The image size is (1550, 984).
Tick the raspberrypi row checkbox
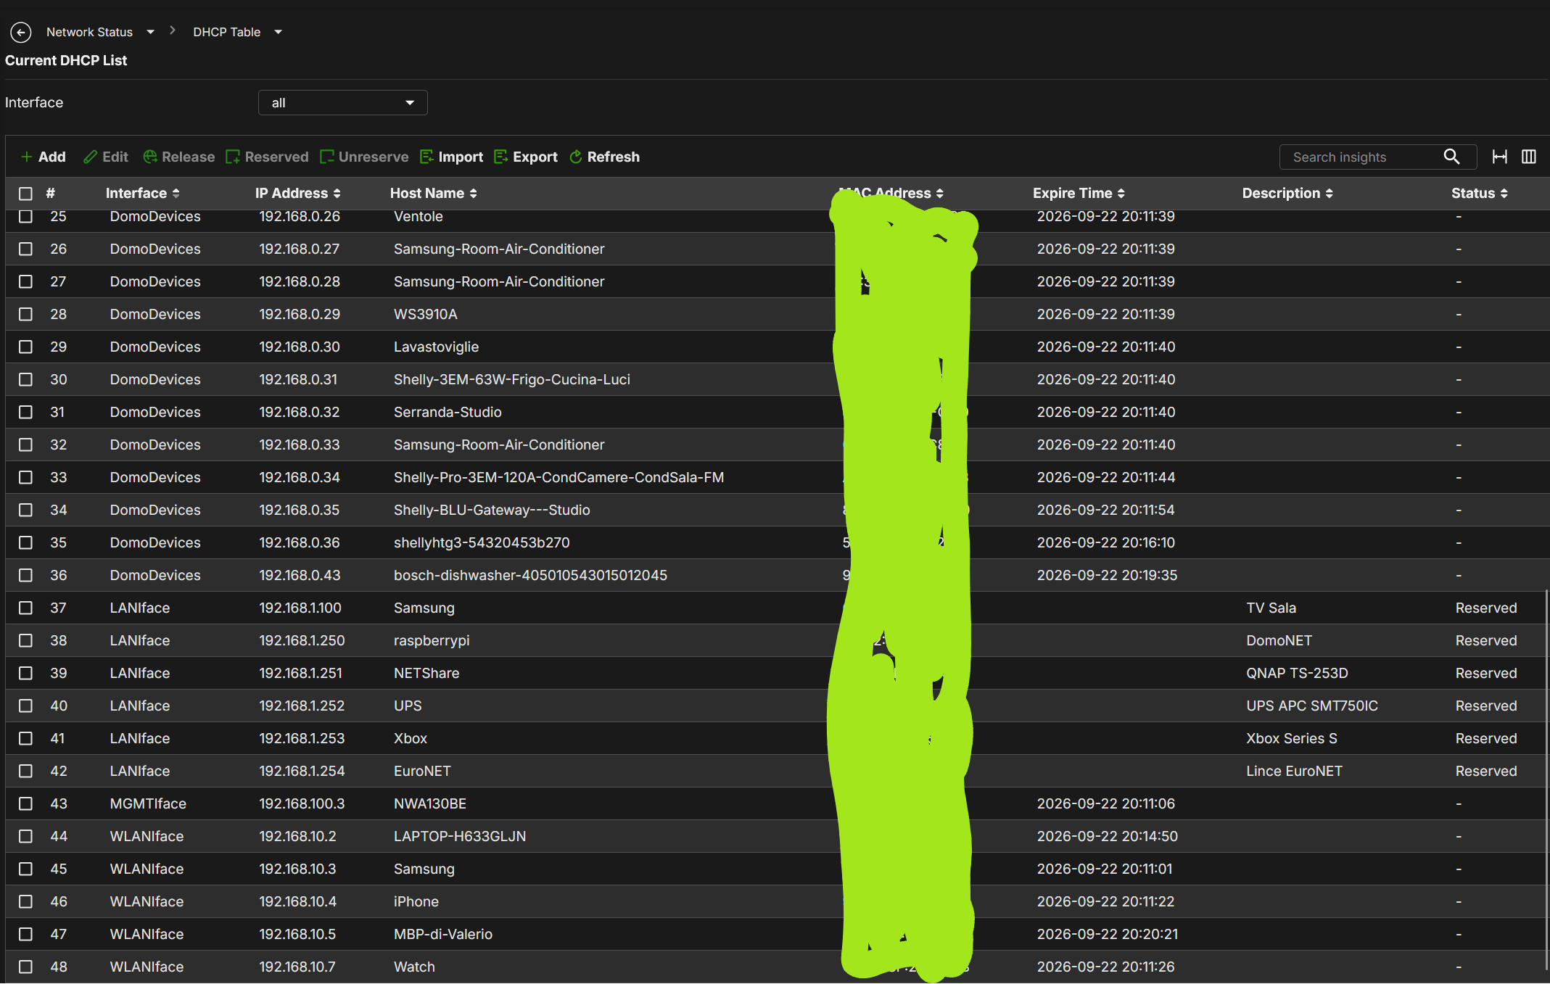tap(26, 640)
